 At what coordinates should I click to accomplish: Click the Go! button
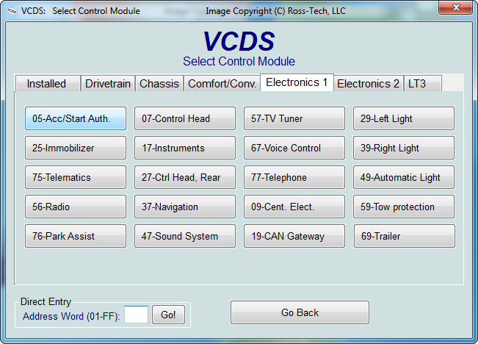(168, 315)
